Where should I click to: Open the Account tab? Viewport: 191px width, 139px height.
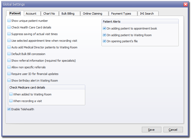(x=31, y=14)
